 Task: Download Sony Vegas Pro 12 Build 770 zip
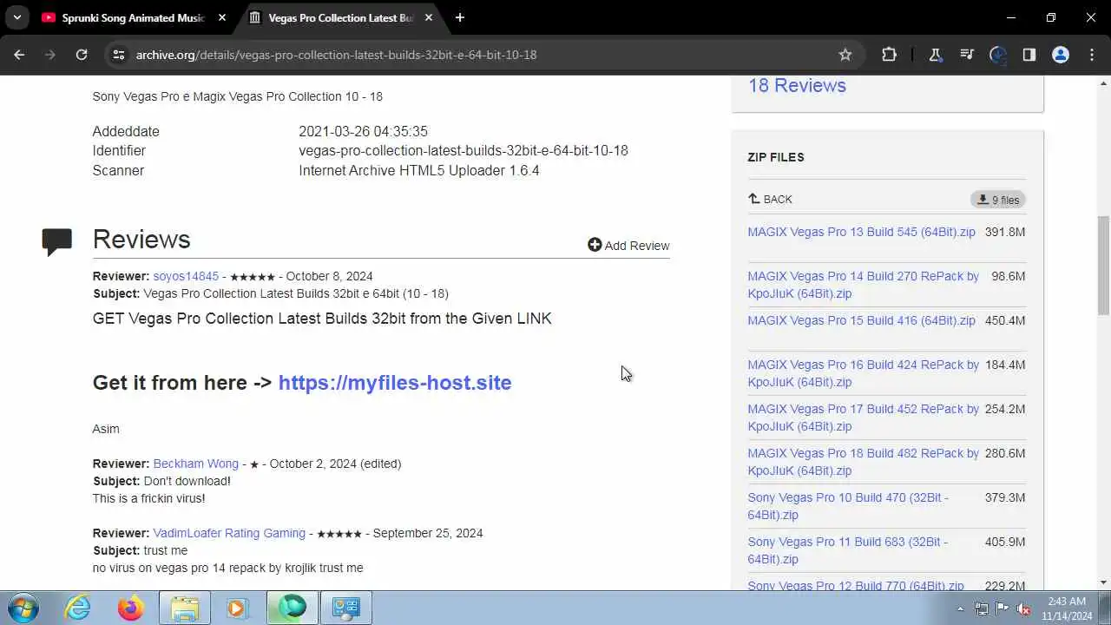point(856,586)
